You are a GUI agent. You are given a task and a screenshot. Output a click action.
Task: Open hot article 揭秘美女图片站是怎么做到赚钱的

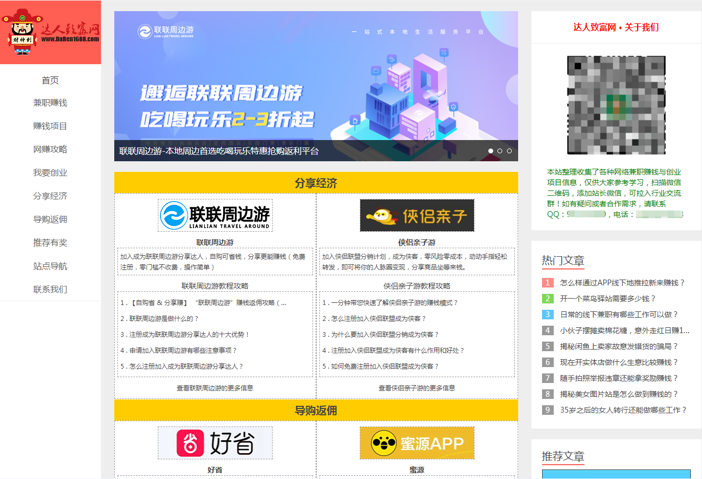(x=619, y=394)
